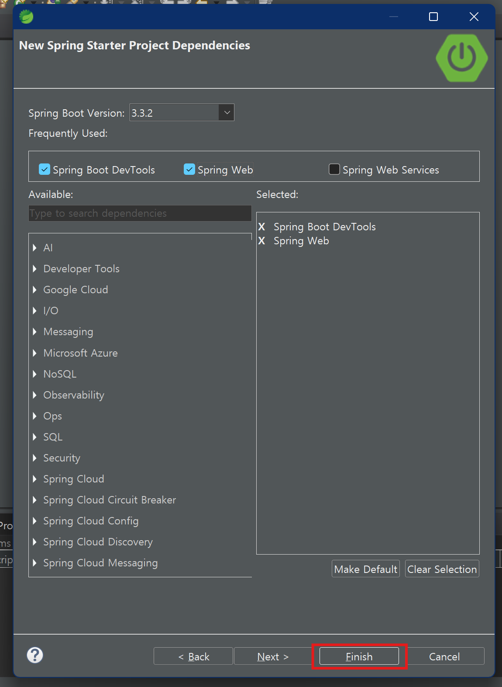
Task: Expand the Messaging category
Action: pyautogui.click(x=34, y=332)
